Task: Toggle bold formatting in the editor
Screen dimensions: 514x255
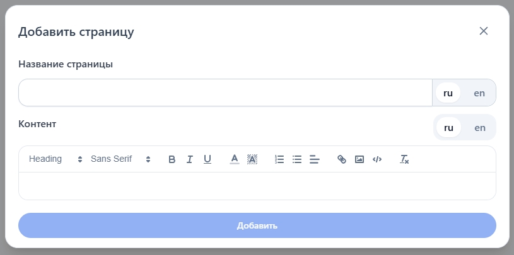Action: coord(172,159)
